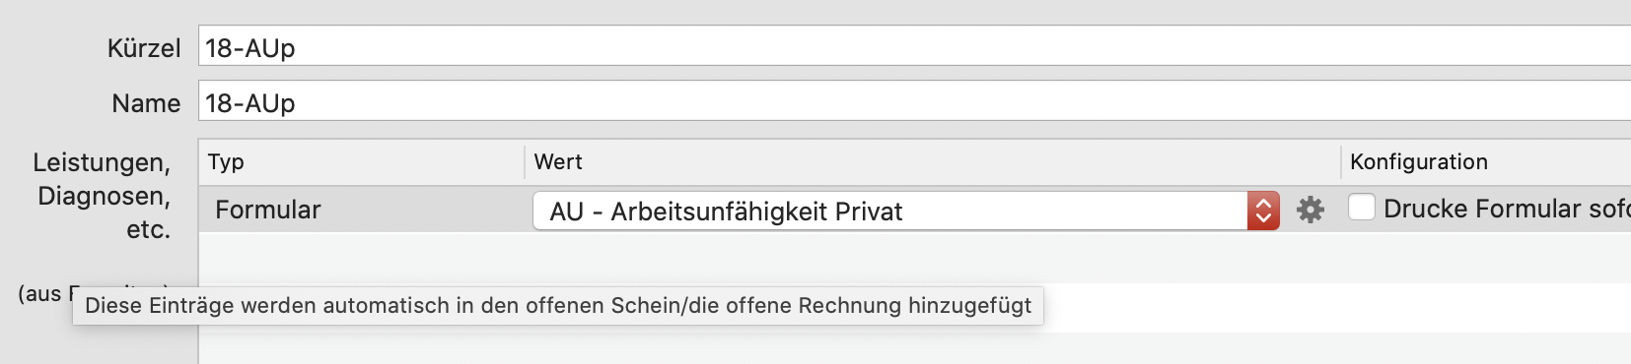Focus the Name input field with 18-AUp
This screenshot has height=364, width=1631.
point(914,101)
